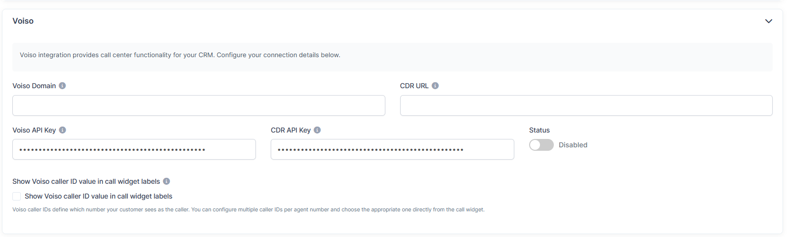
Task: Click the Voiso section header title
Action: [x=23, y=21]
